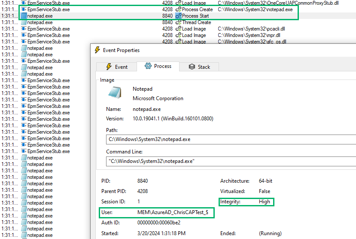Screen dimensions: 356x239
Task: Click the Auth ID value 00000000:00060be2
Action: point(159,223)
